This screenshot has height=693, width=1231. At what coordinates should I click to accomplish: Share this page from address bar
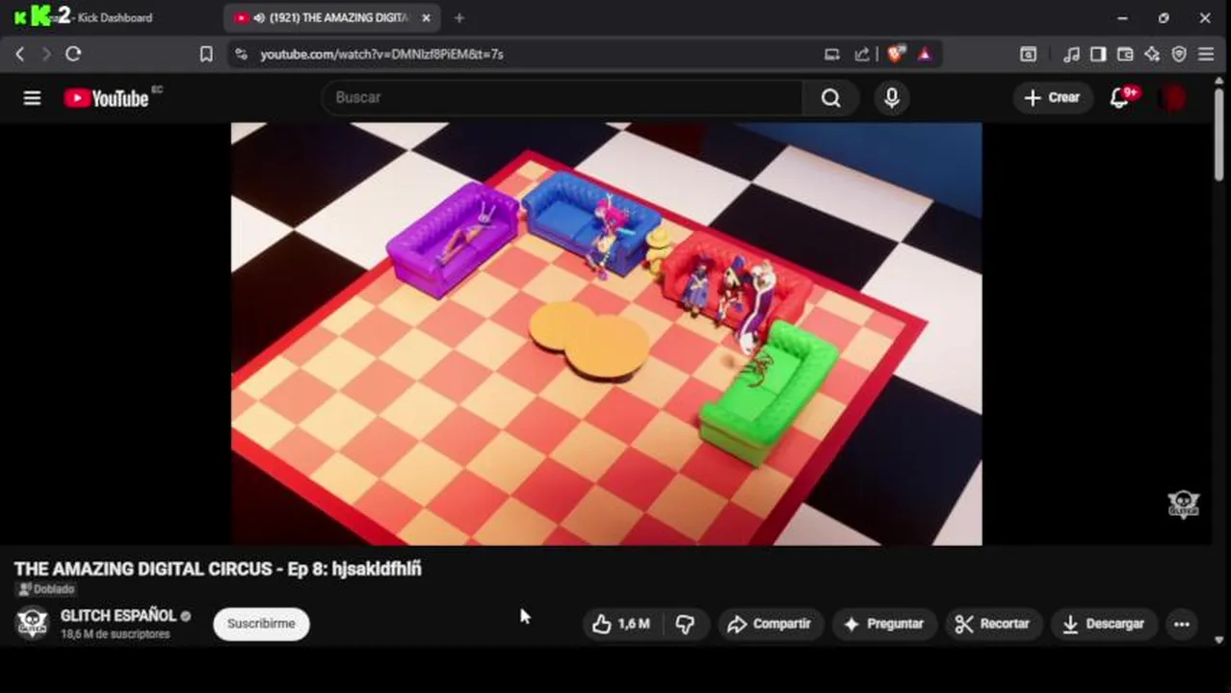point(862,54)
